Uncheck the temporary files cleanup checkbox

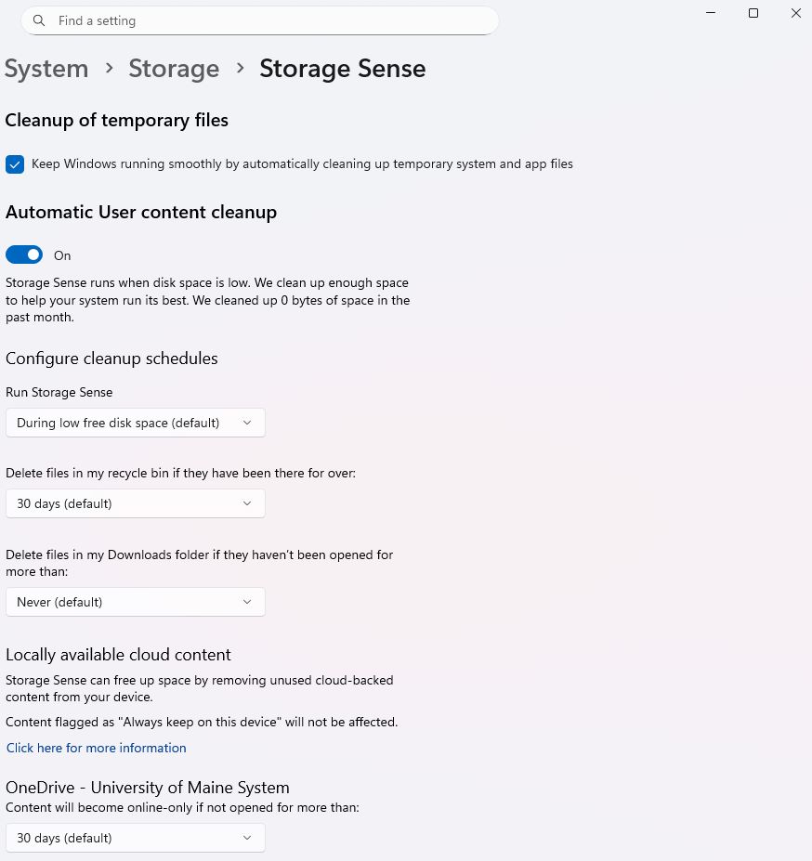pyautogui.click(x=15, y=164)
